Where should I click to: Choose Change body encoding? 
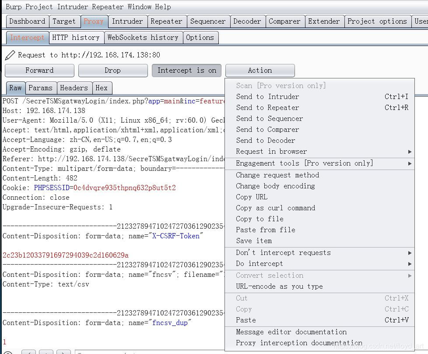click(319, 186)
